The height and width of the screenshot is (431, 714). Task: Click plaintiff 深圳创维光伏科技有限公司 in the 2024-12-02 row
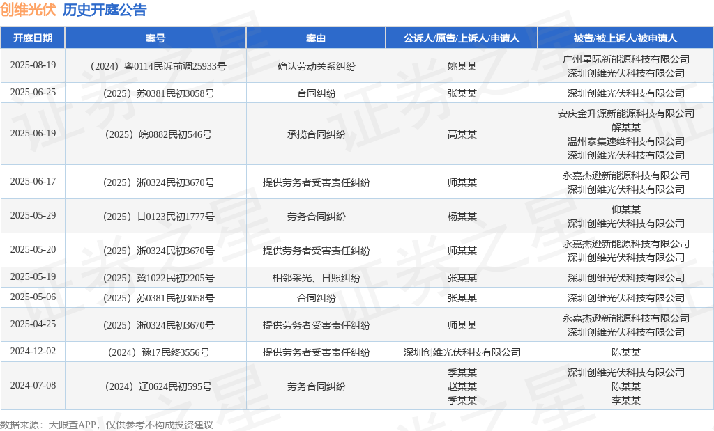[x=462, y=353]
